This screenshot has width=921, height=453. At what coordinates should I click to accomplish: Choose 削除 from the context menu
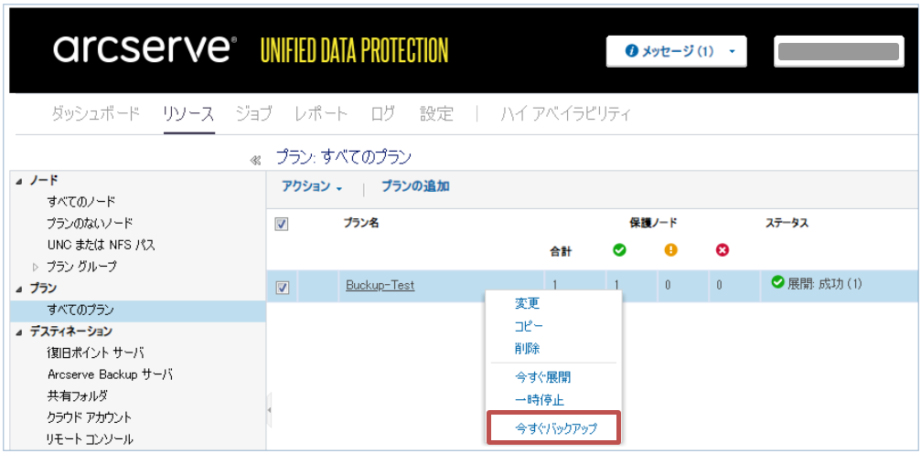click(527, 349)
